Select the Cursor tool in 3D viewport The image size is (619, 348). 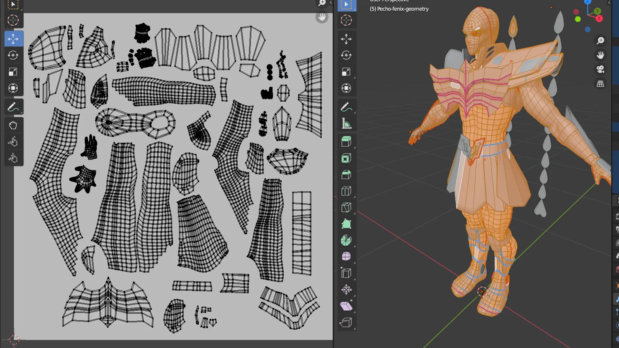click(347, 20)
